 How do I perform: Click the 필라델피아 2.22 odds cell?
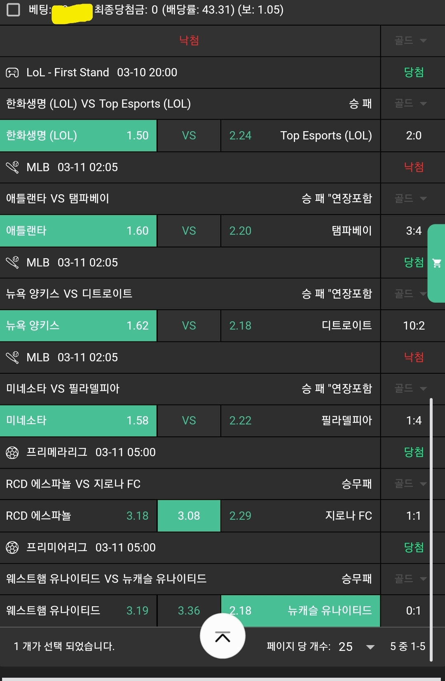pos(300,421)
